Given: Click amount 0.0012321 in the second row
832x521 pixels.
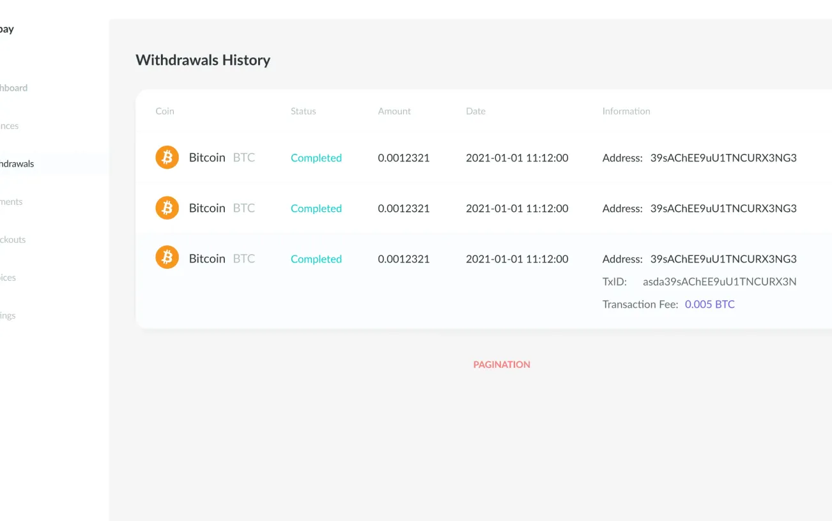Looking at the screenshot, I should pos(404,208).
